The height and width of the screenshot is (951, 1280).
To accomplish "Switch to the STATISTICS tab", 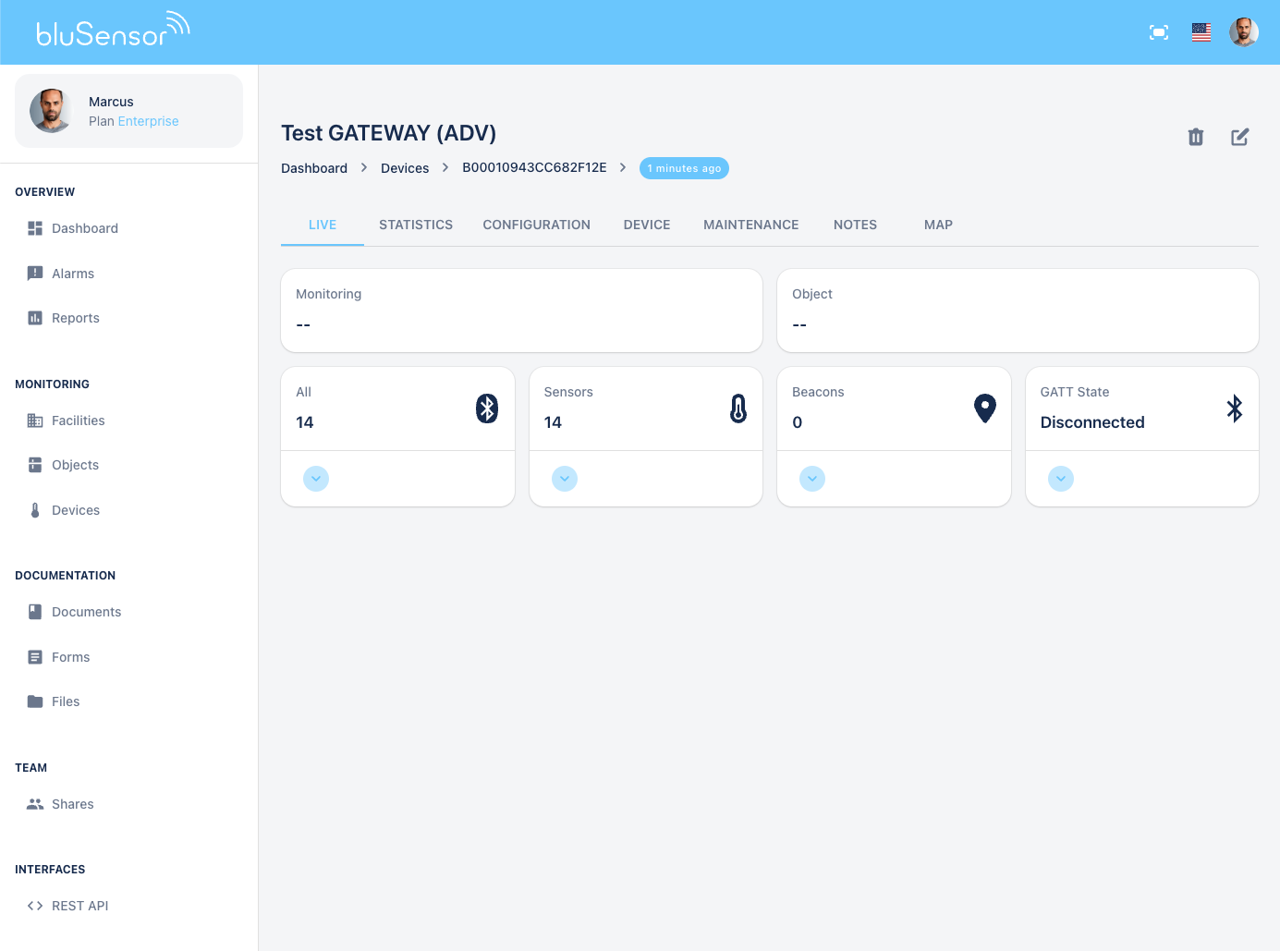I will click(415, 225).
